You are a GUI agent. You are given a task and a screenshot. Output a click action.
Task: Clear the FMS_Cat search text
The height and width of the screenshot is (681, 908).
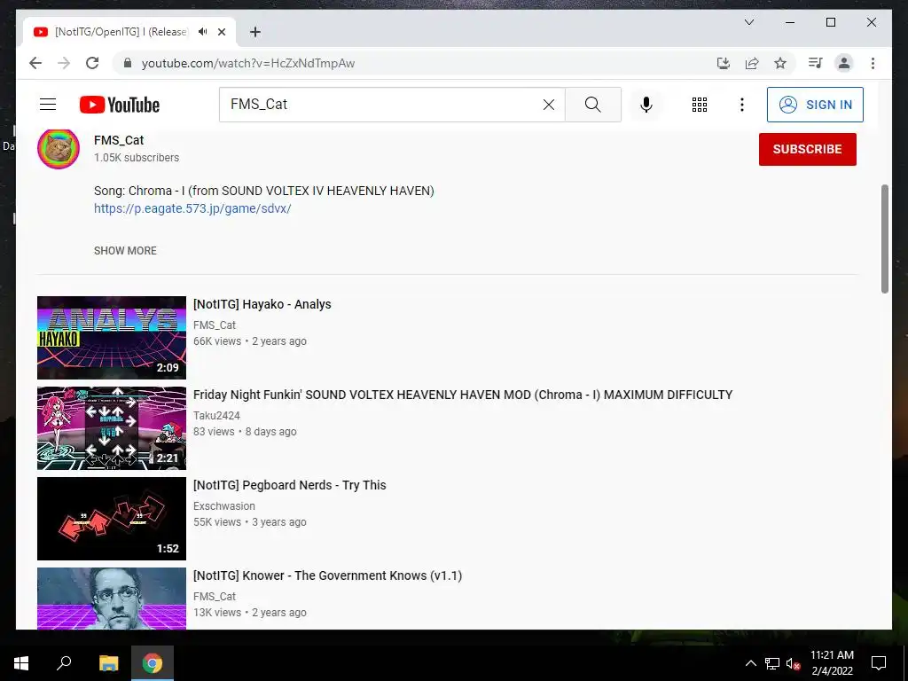click(x=548, y=105)
